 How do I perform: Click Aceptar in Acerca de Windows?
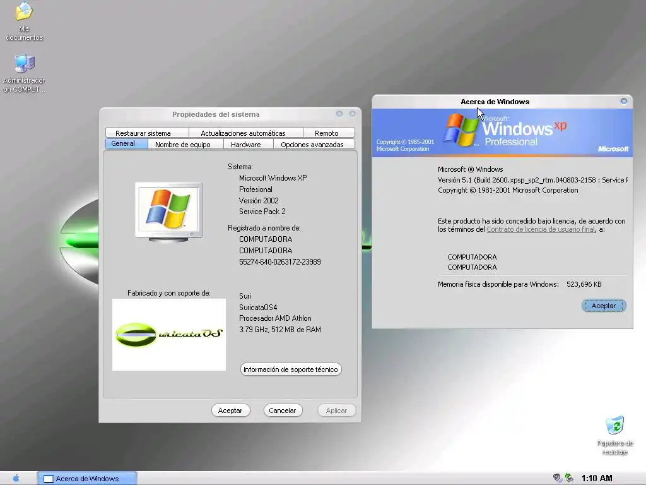[604, 306]
